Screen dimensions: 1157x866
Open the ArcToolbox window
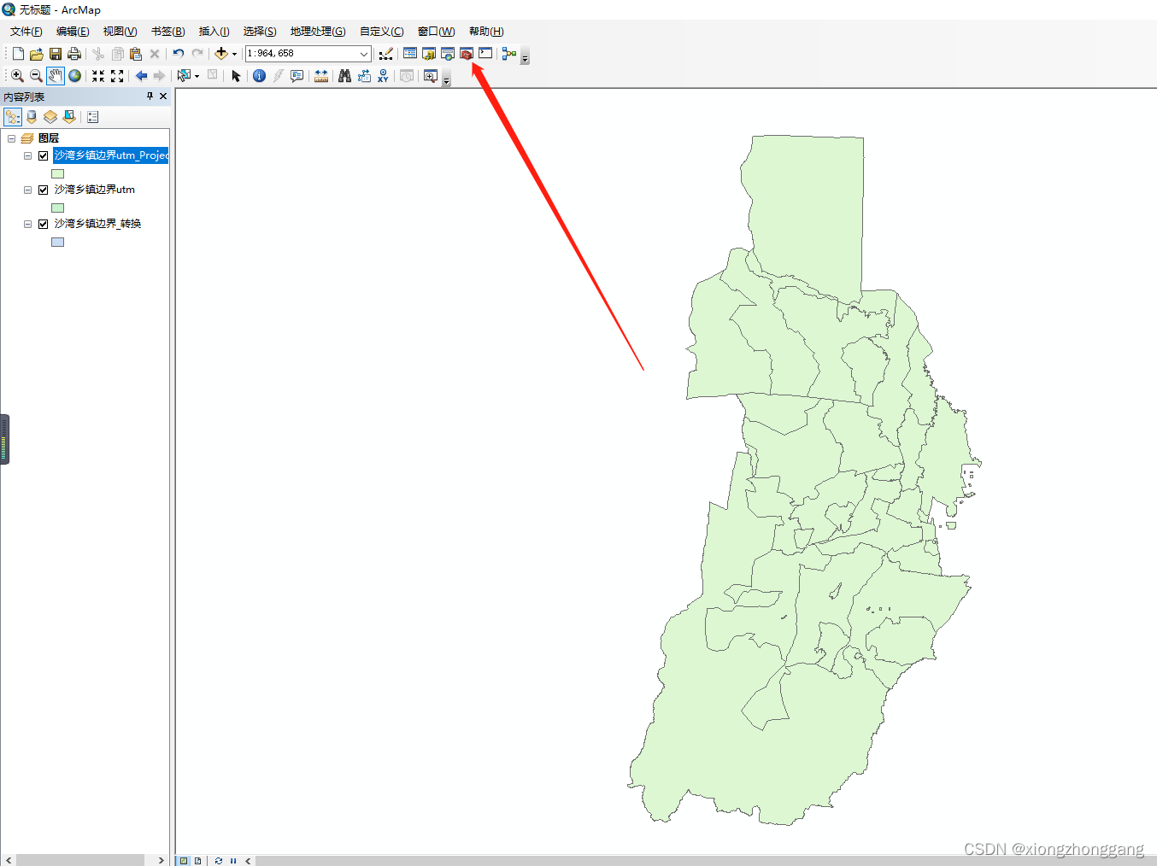466,53
